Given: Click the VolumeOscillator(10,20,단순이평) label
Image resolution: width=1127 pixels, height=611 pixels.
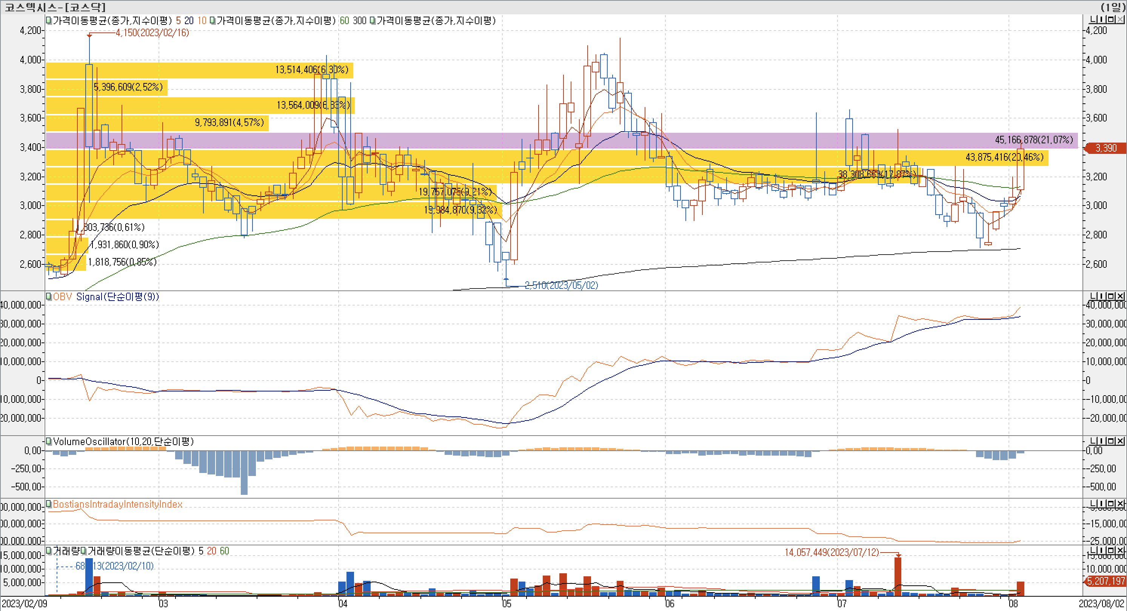Looking at the screenshot, I should 123,441.
